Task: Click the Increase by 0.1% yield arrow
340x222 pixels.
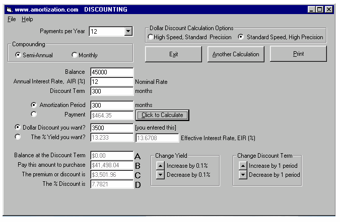Action: click(x=160, y=166)
